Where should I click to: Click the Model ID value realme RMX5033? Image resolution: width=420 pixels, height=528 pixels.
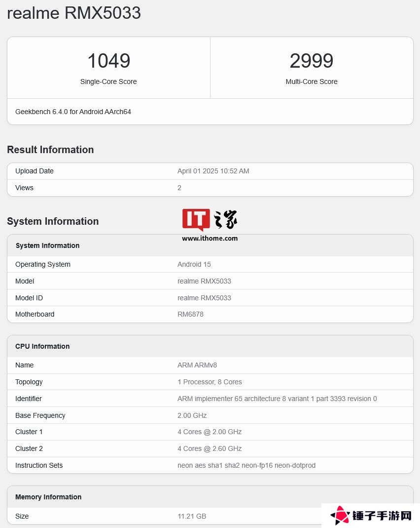[x=204, y=298]
